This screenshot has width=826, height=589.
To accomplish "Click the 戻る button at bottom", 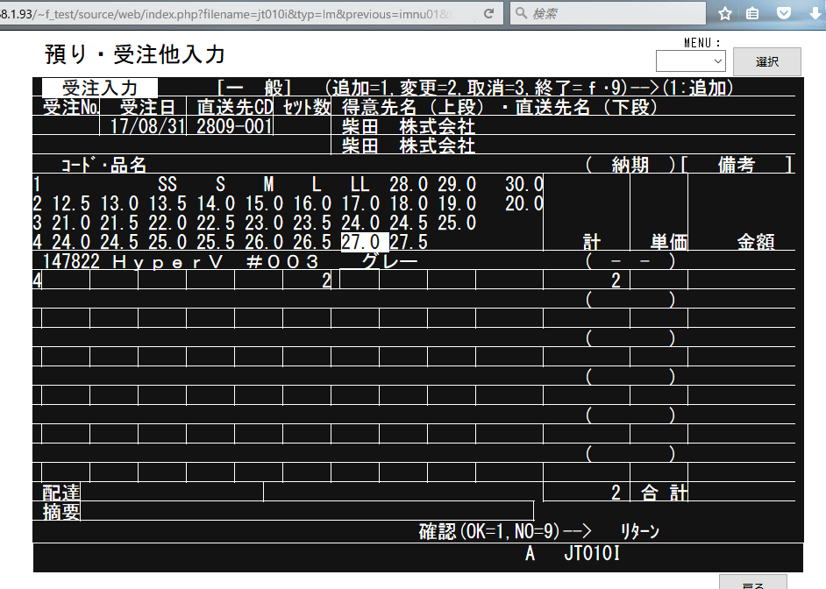I will pyautogui.click(x=752, y=583).
